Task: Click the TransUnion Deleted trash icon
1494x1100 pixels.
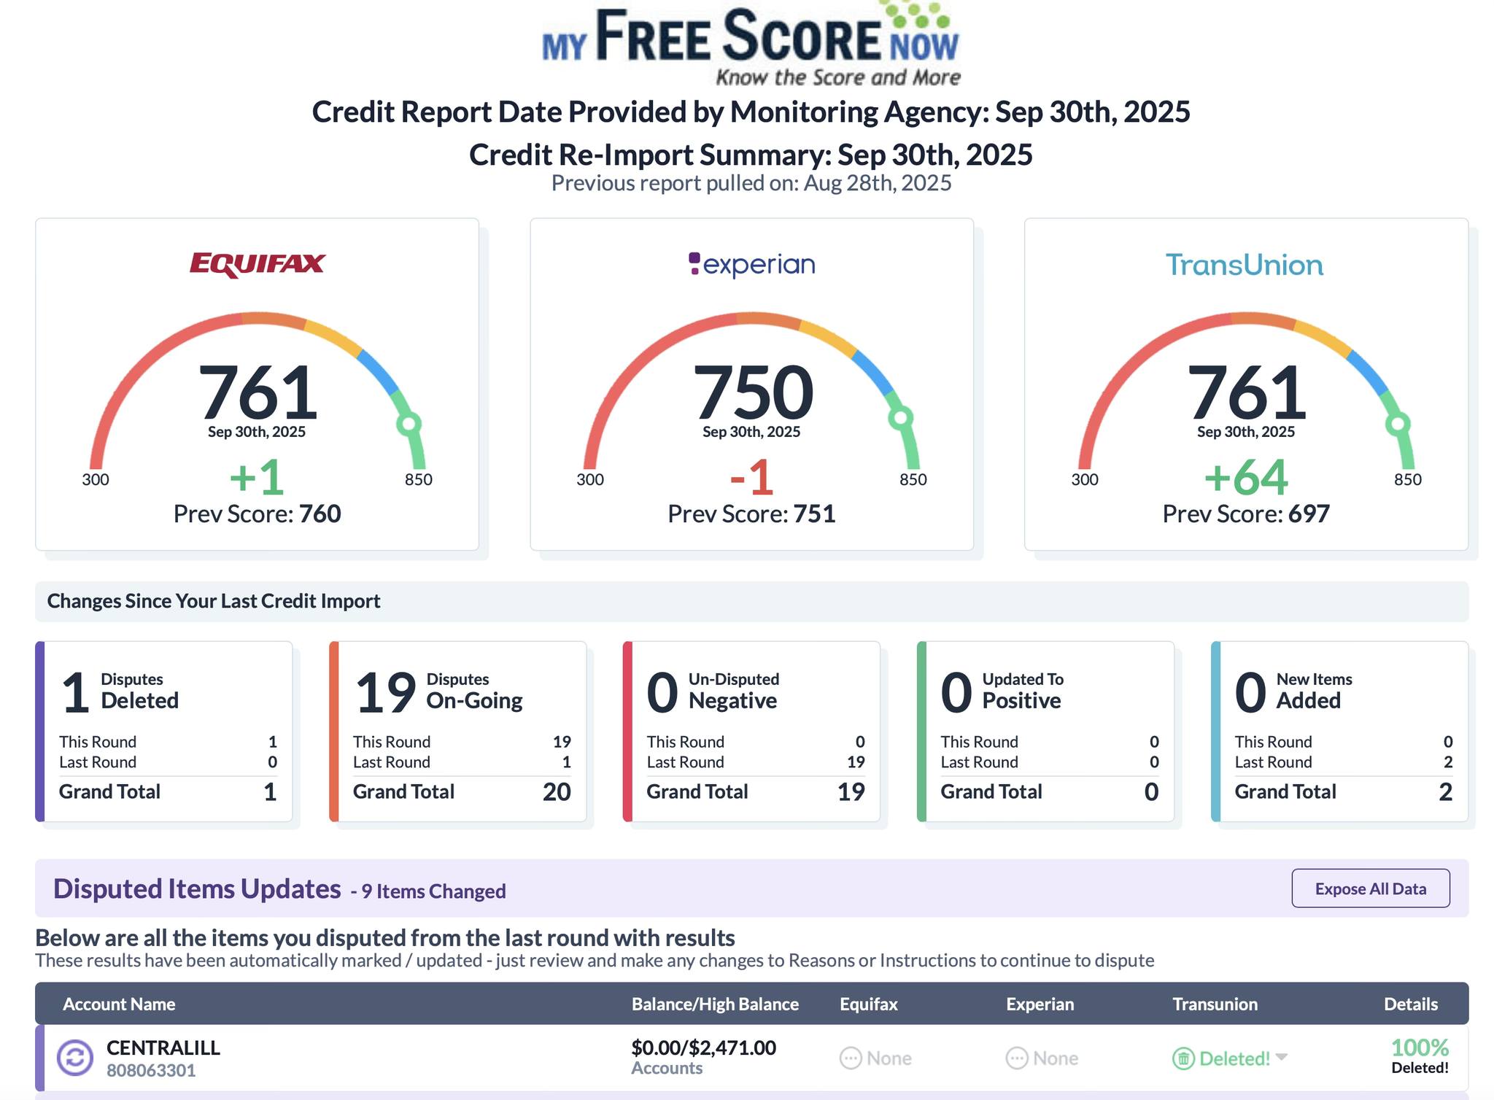Action: [x=1183, y=1058]
